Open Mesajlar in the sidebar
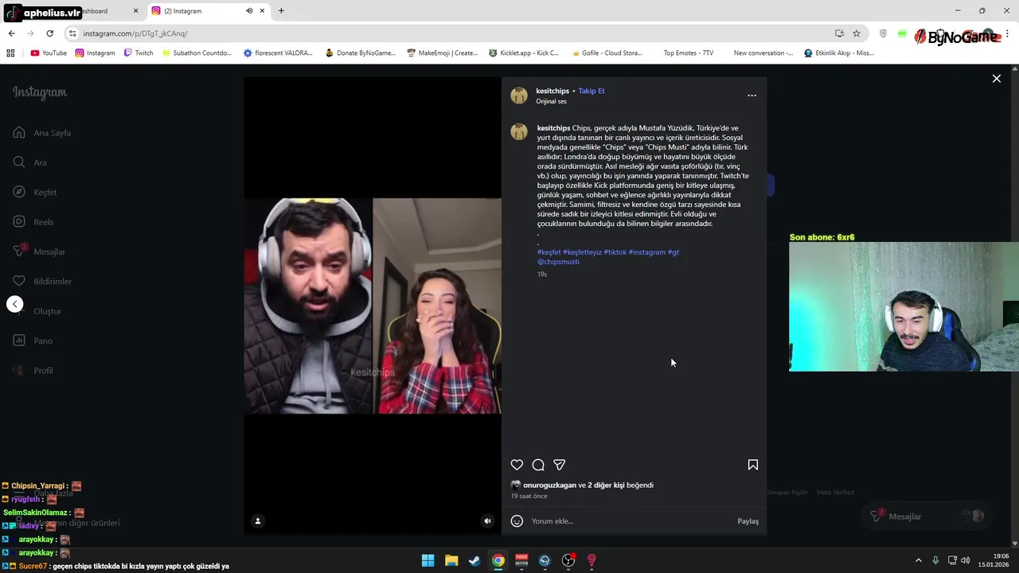The width and height of the screenshot is (1019, 573). pyautogui.click(x=39, y=251)
